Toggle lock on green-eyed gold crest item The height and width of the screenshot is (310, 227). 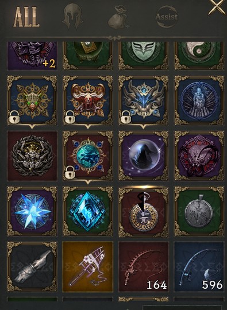tap(14, 117)
